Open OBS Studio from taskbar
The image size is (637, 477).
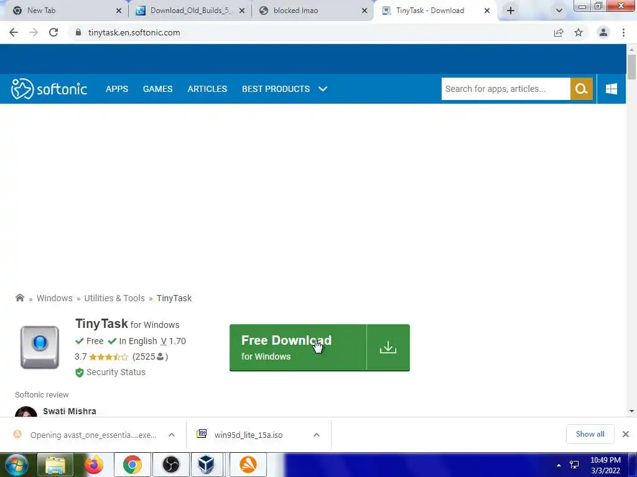point(170,465)
